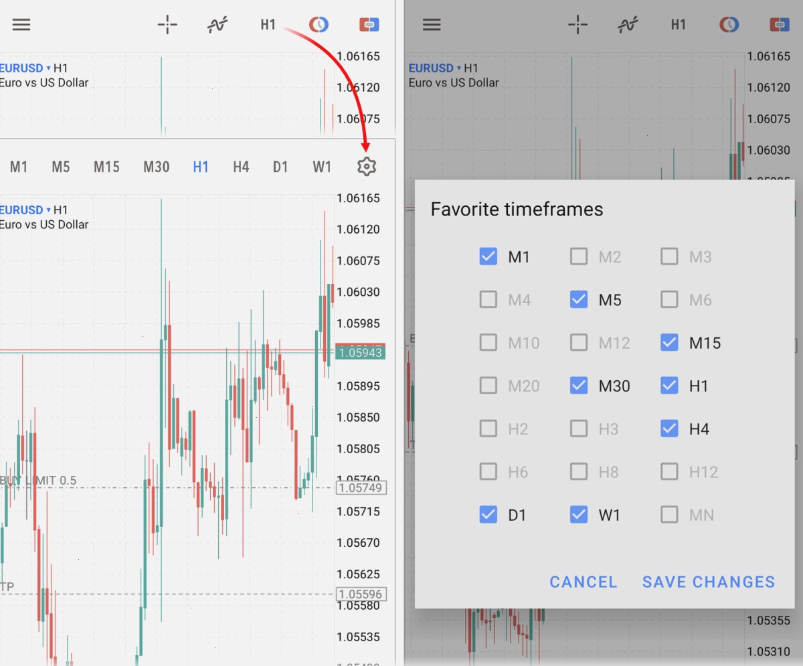Open indicators icon in left panel toolbar

(x=217, y=25)
